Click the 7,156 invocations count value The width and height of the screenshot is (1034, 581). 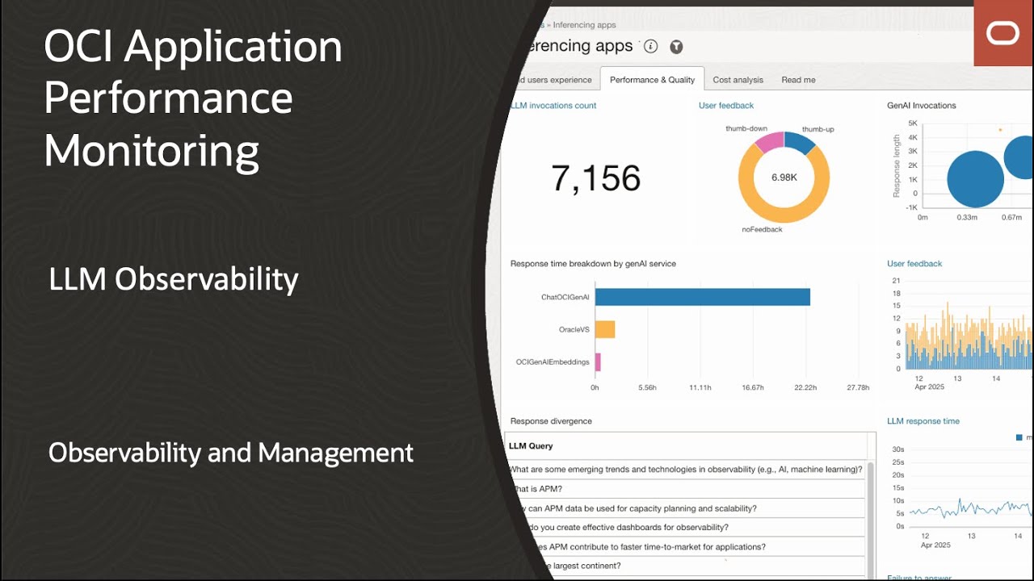click(x=596, y=178)
